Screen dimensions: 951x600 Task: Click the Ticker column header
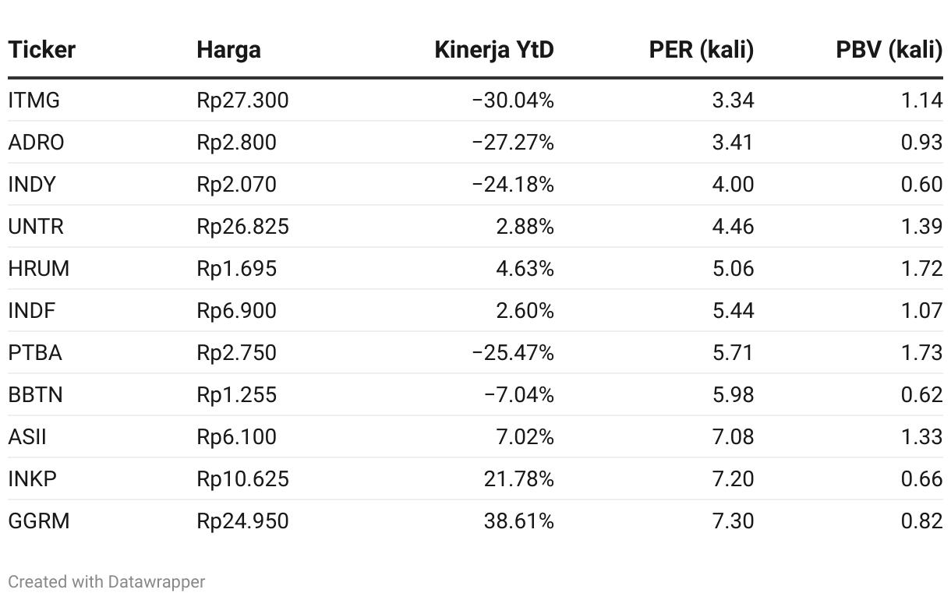click(x=42, y=50)
